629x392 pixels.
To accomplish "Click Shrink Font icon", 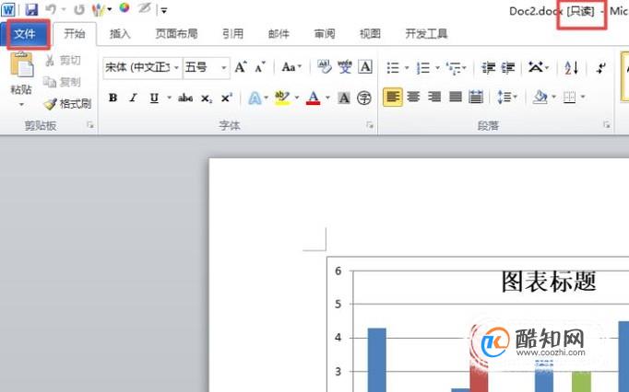I will click(x=260, y=67).
